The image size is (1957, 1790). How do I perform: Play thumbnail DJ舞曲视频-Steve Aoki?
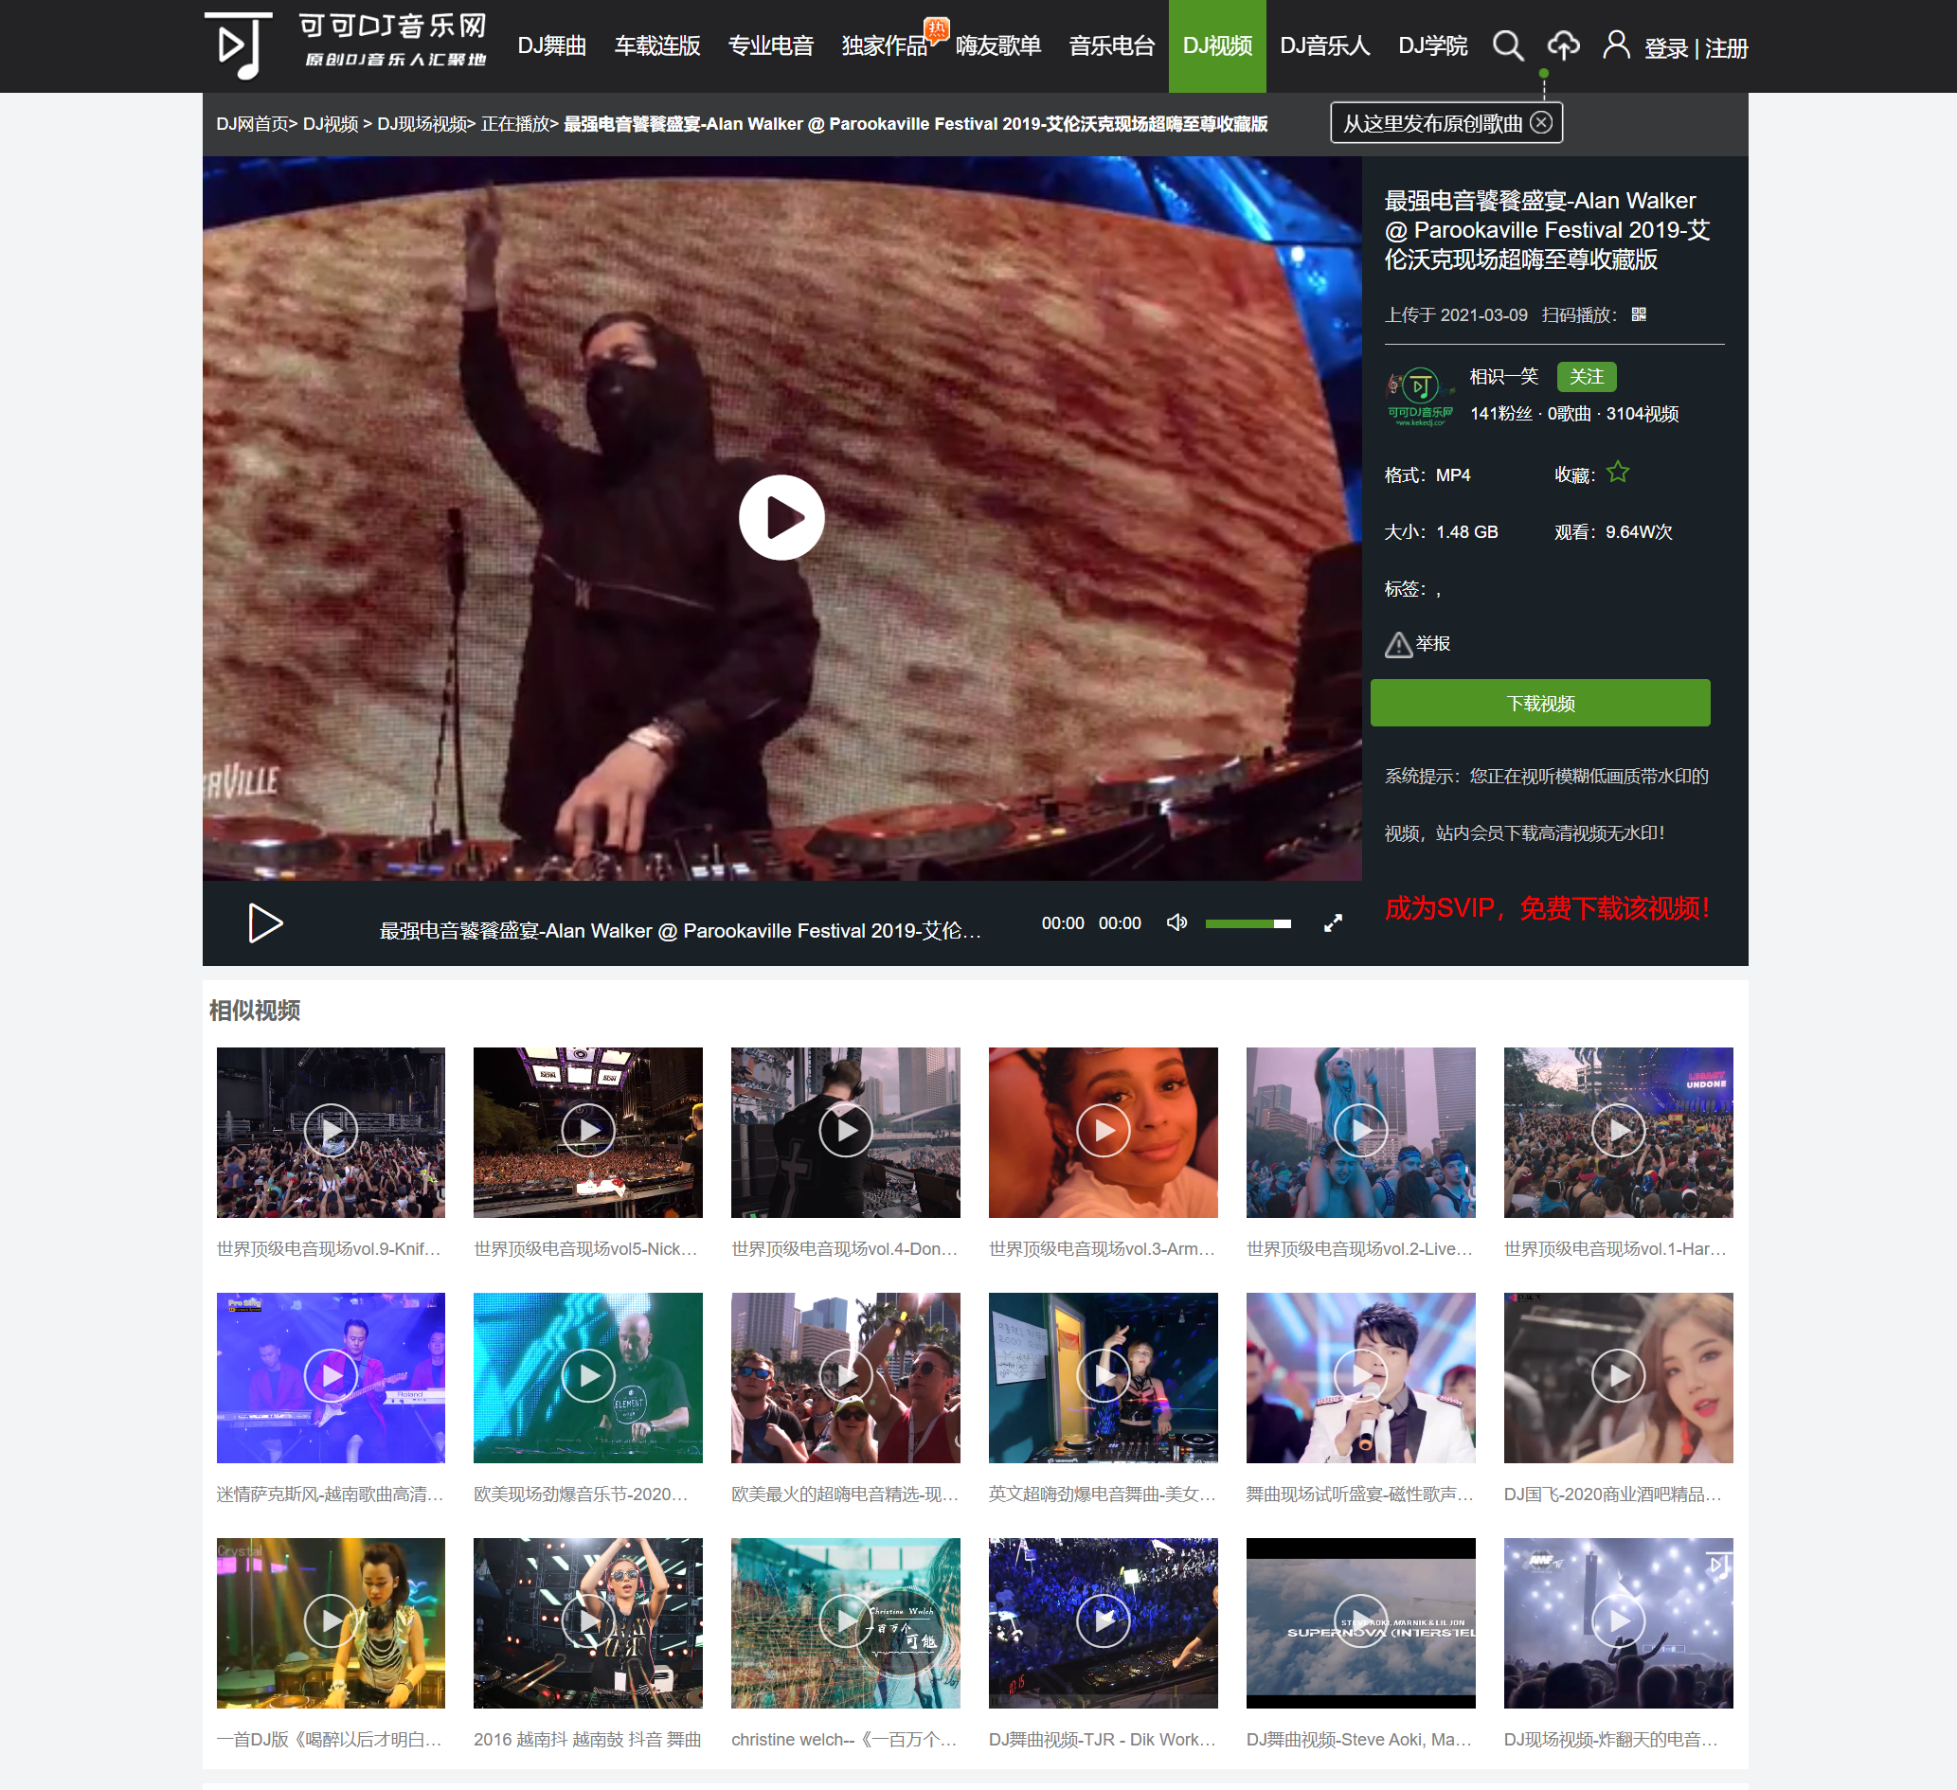1360,1623
